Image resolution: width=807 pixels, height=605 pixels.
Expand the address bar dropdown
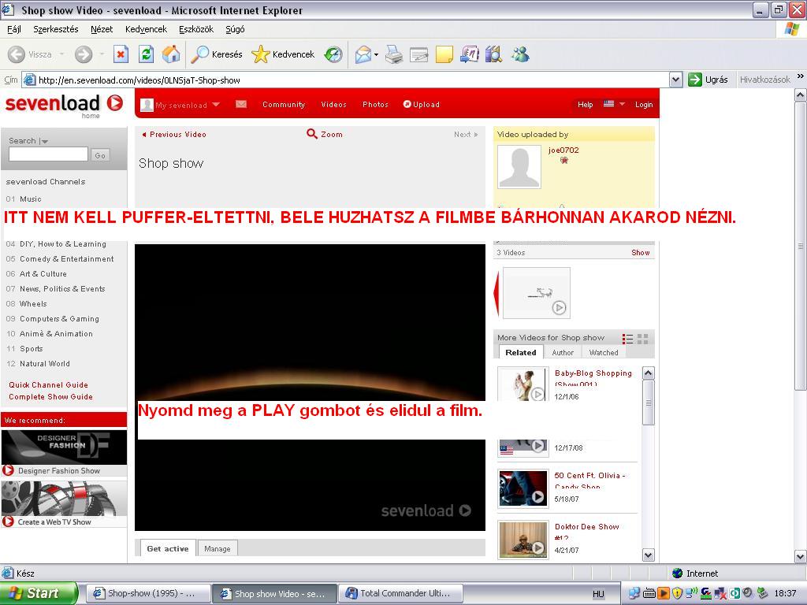pyautogui.click(x=675, y=80)
